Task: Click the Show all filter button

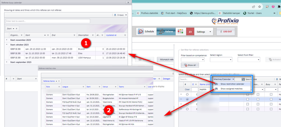Action: tap(190, 65)
